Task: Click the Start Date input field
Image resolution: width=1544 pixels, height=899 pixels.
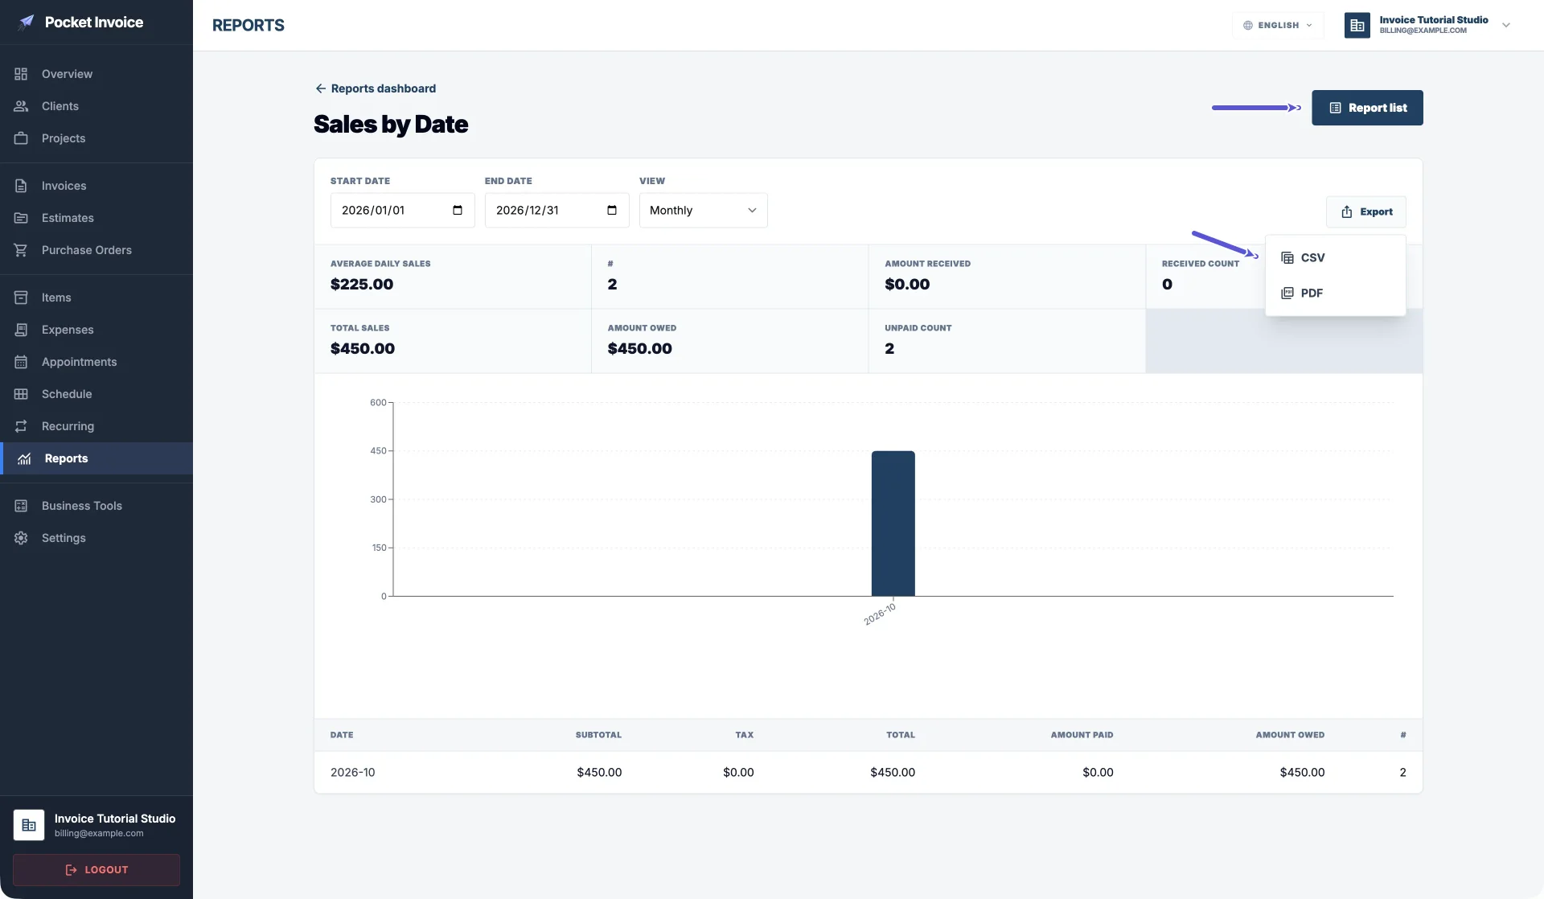Action: (x=402, y=211)
